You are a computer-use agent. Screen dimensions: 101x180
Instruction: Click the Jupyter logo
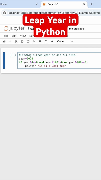click(14, 28)
